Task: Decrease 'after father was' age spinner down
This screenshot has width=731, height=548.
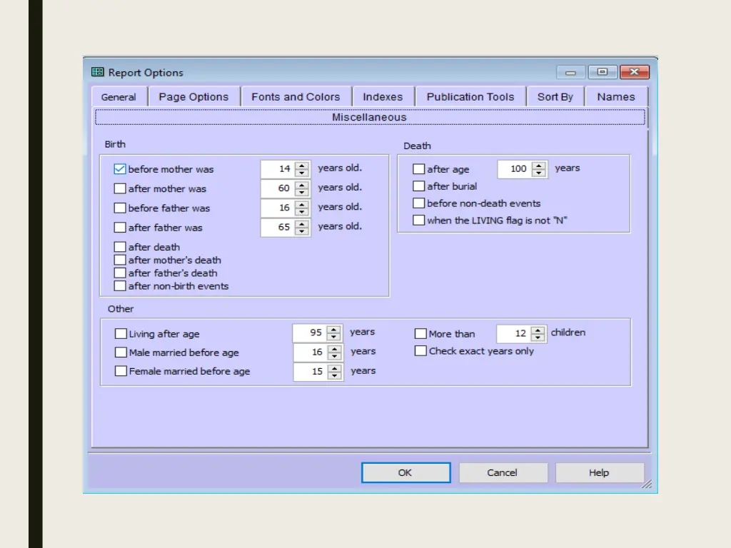Action: point(302,232)
